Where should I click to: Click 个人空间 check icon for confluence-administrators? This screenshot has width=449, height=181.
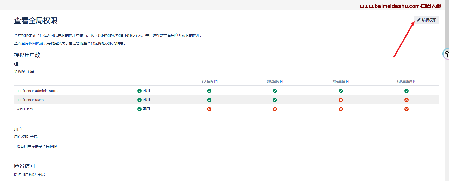(209, 91)
